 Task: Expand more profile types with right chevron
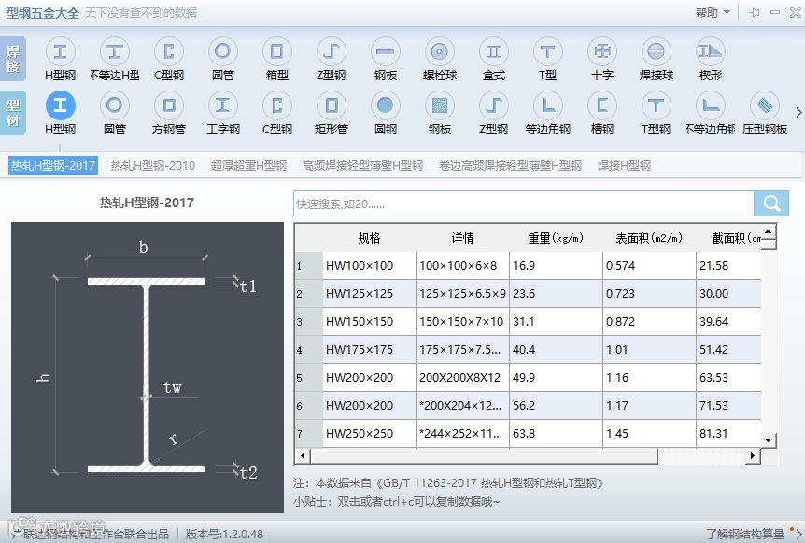coord(798,113)
